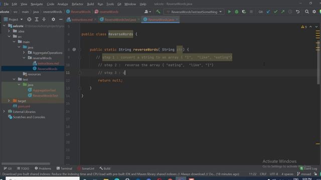Expand the AggregateOperations package
The height and width of the screenshot is (180, 321).
click(x=24, y=52)
